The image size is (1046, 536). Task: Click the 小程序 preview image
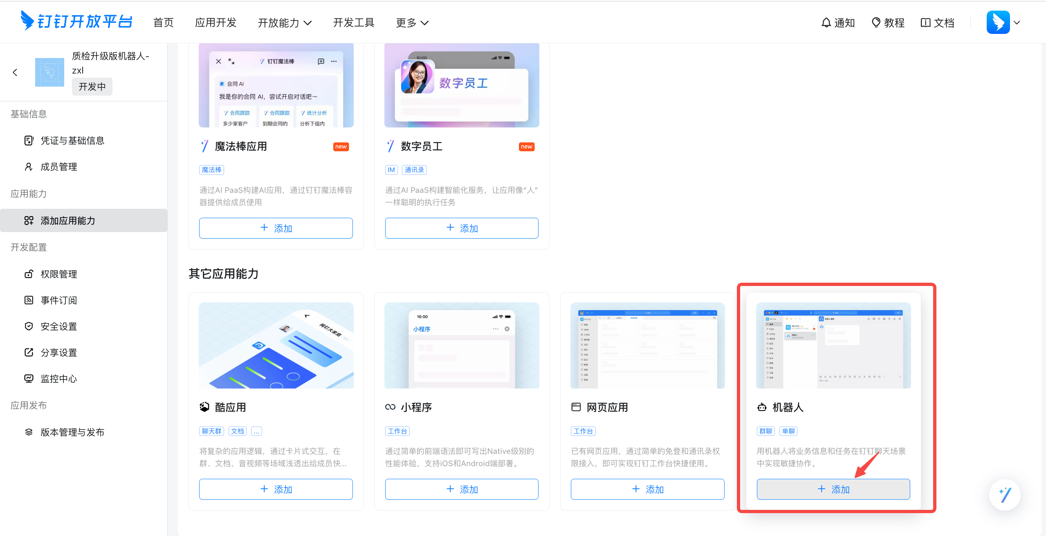462,345
